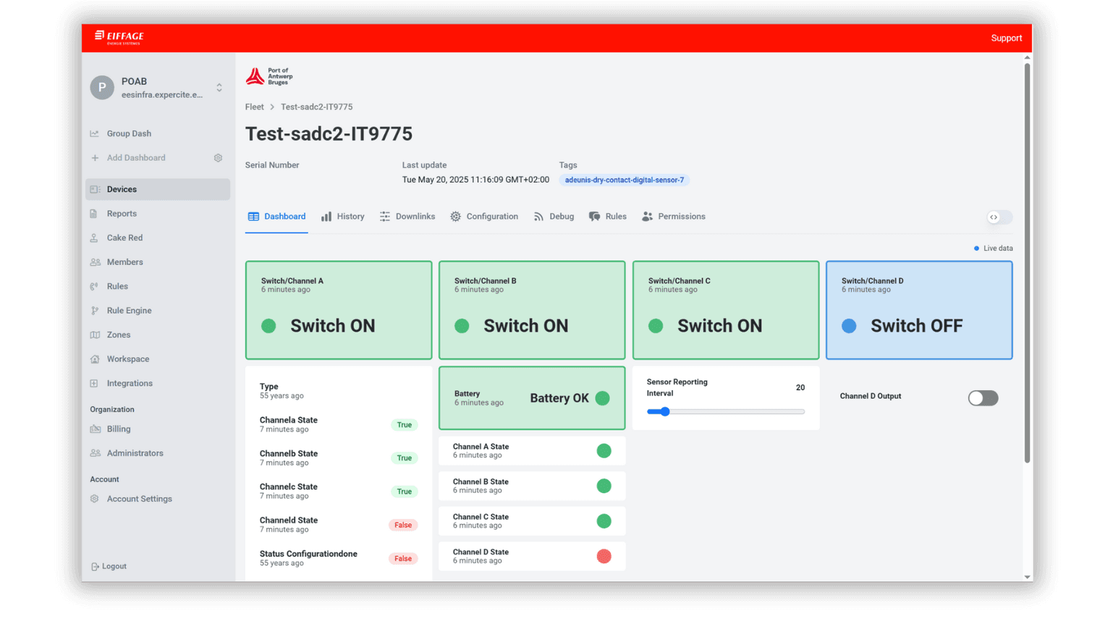Expand the POAB workspace switcher
Image resolution: width=1100 pixels, height=619 pixels.
219,88
